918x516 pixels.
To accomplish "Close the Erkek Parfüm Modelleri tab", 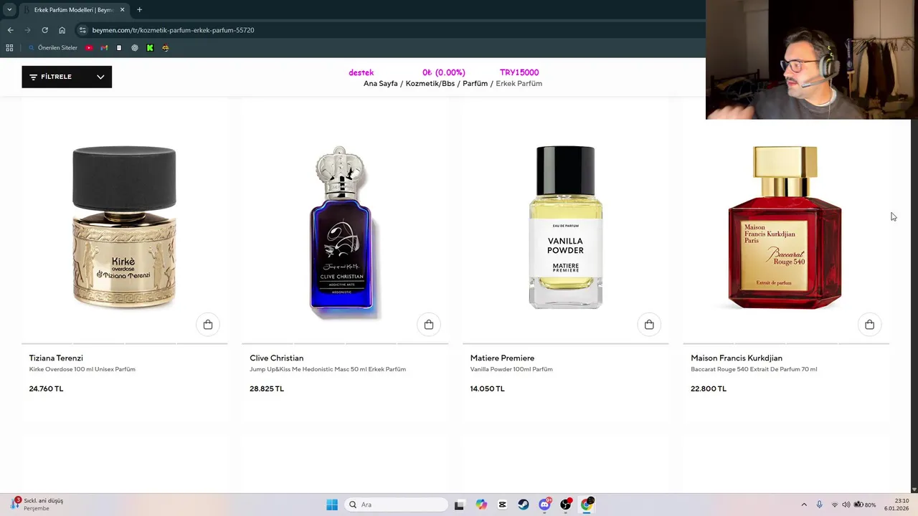I will point(122,10).
